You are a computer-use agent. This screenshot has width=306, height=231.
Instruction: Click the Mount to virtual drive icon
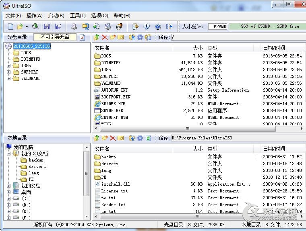[x=108, y=27]
